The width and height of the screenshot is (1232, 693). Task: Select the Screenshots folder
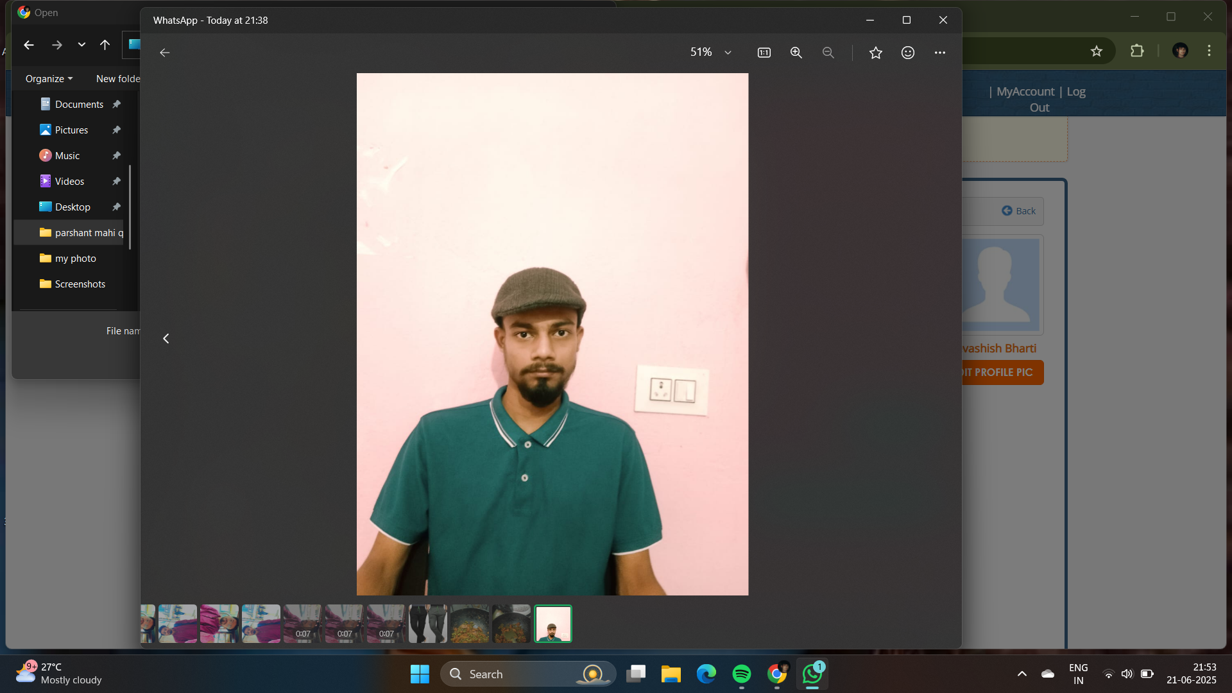click(80, 284)
